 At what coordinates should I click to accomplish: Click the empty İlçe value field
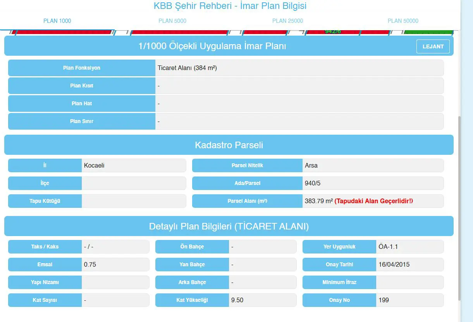(x=134, y=183)
